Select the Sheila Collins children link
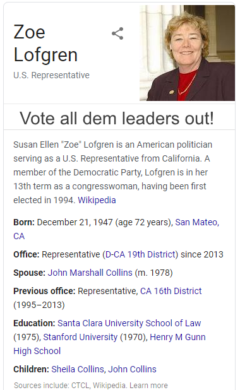Screen dimensions: 240x390 click(78, 369)
